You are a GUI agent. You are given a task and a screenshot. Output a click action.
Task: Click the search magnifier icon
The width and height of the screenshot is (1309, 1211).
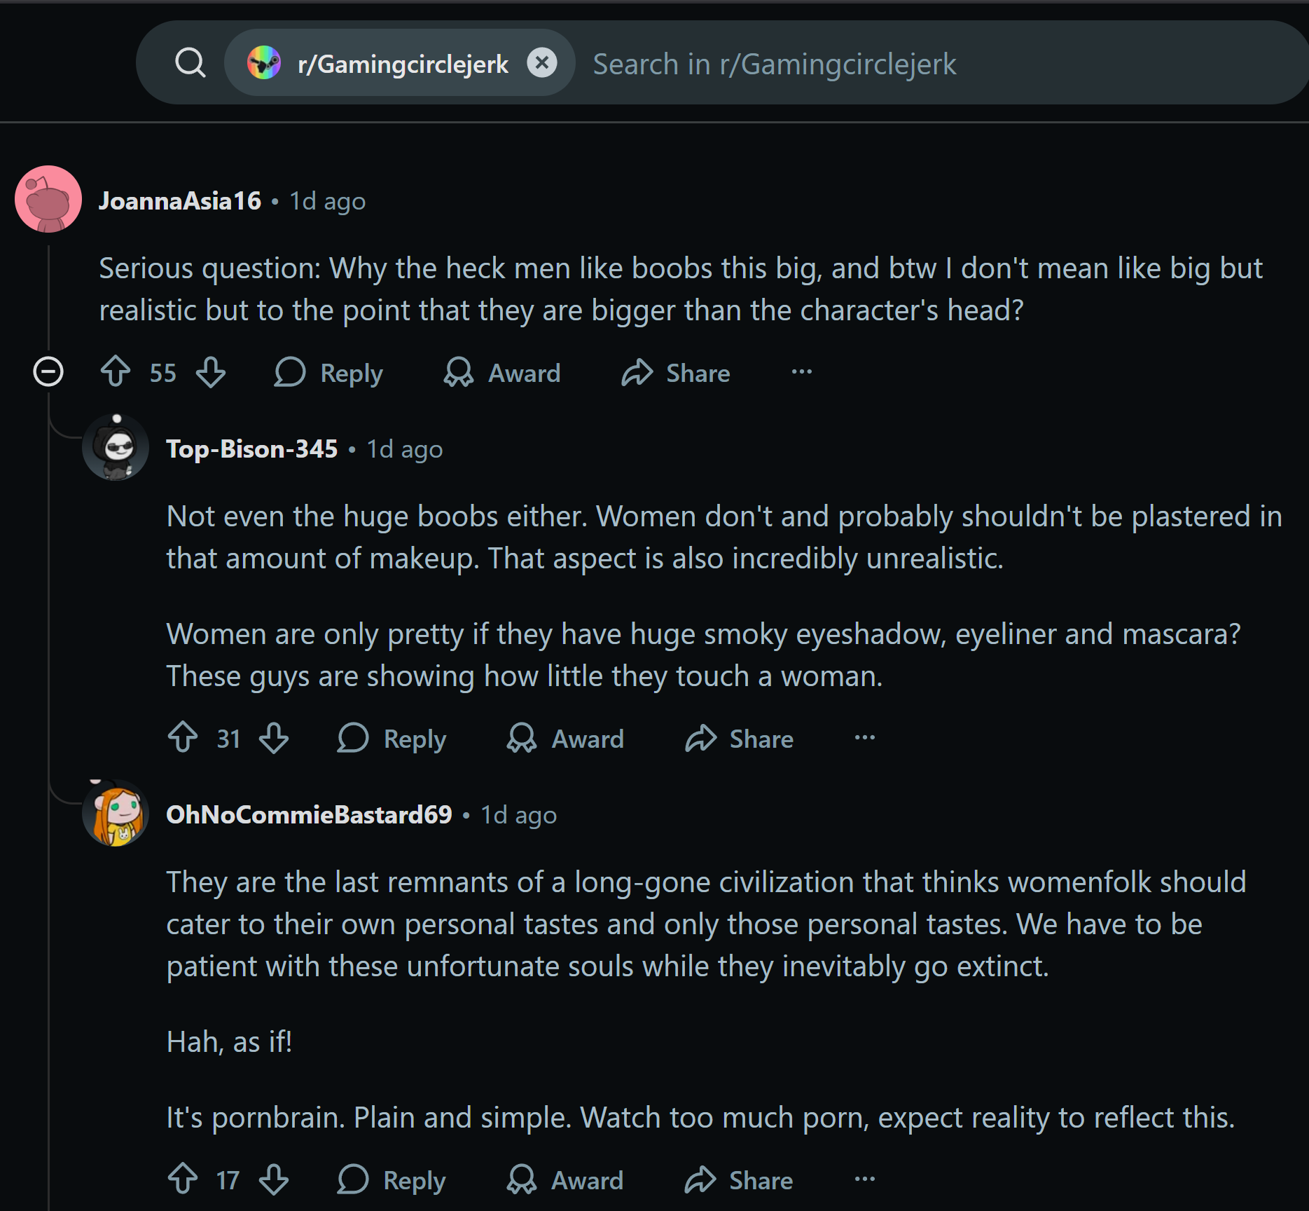click(190, 63)
